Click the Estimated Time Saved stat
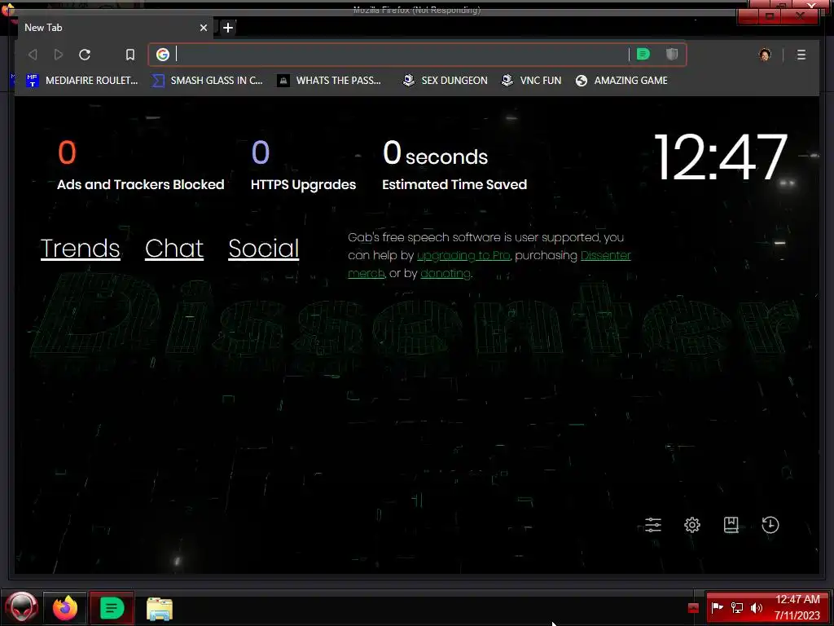This screenshot has height=626, width=834. tap(454, 165)
